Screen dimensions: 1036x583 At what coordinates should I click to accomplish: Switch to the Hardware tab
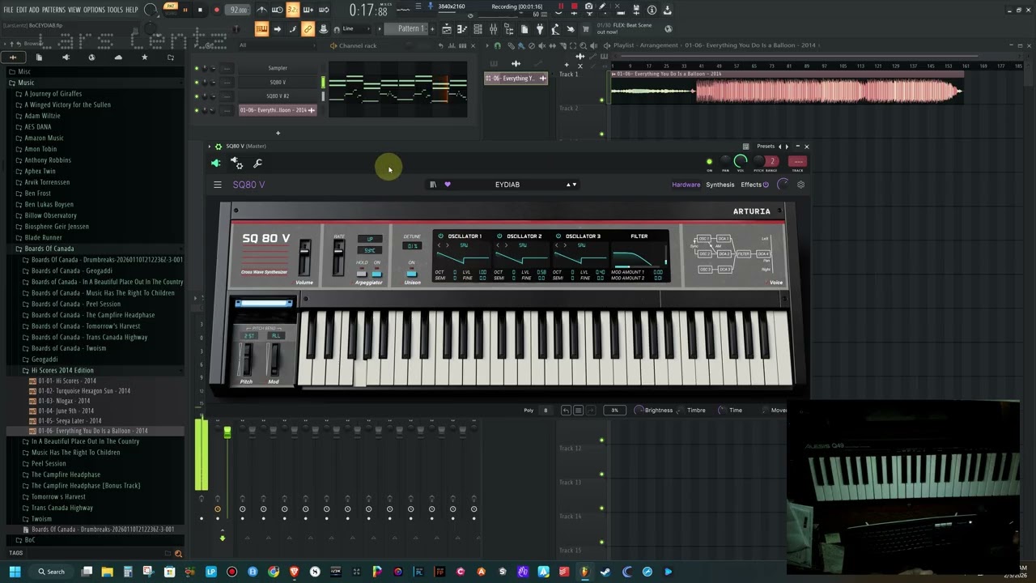click(686, 185)
